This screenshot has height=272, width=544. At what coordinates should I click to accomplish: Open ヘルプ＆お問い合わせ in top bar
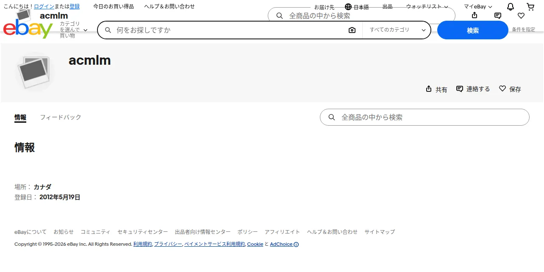click(169, 7)
